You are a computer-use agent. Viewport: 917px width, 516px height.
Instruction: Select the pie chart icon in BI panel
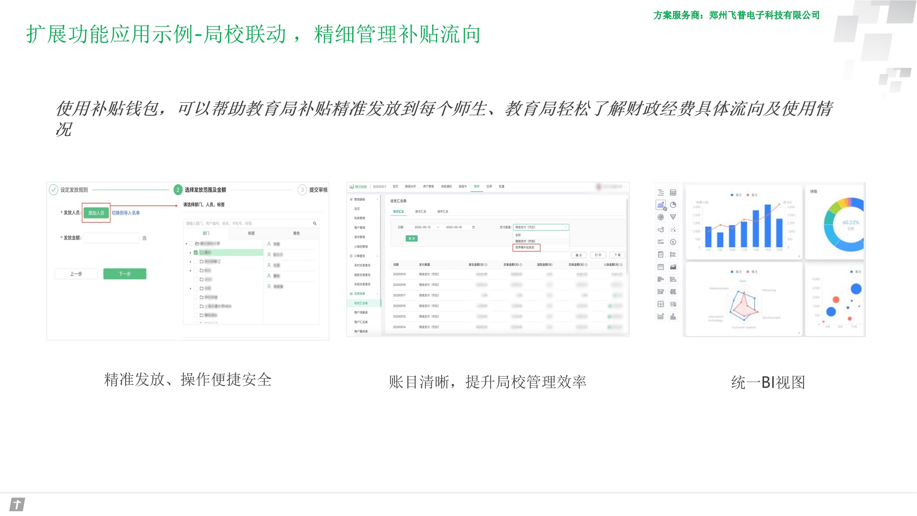tap(673, 205)
